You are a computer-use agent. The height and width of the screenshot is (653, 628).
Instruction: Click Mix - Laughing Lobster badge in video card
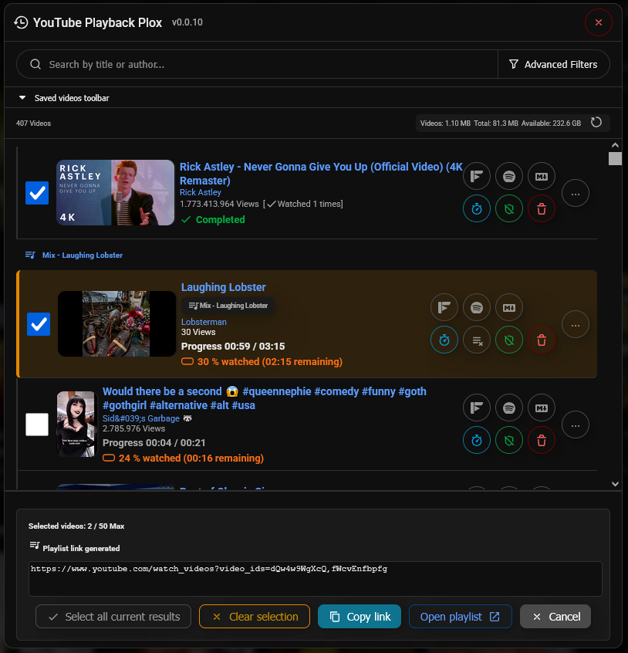pyautogui.click(x=228, y=305)
